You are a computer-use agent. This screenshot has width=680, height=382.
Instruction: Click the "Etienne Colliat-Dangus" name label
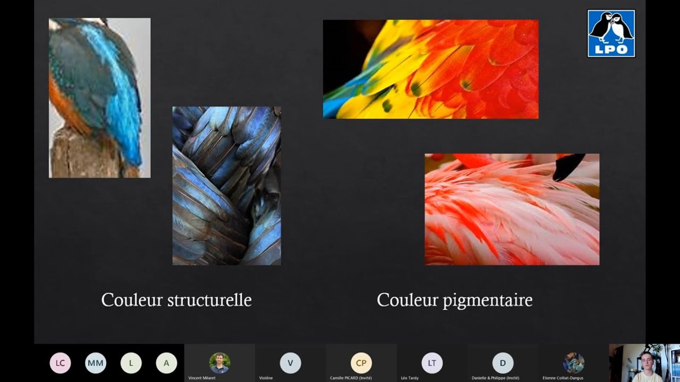tap(563, 378)
